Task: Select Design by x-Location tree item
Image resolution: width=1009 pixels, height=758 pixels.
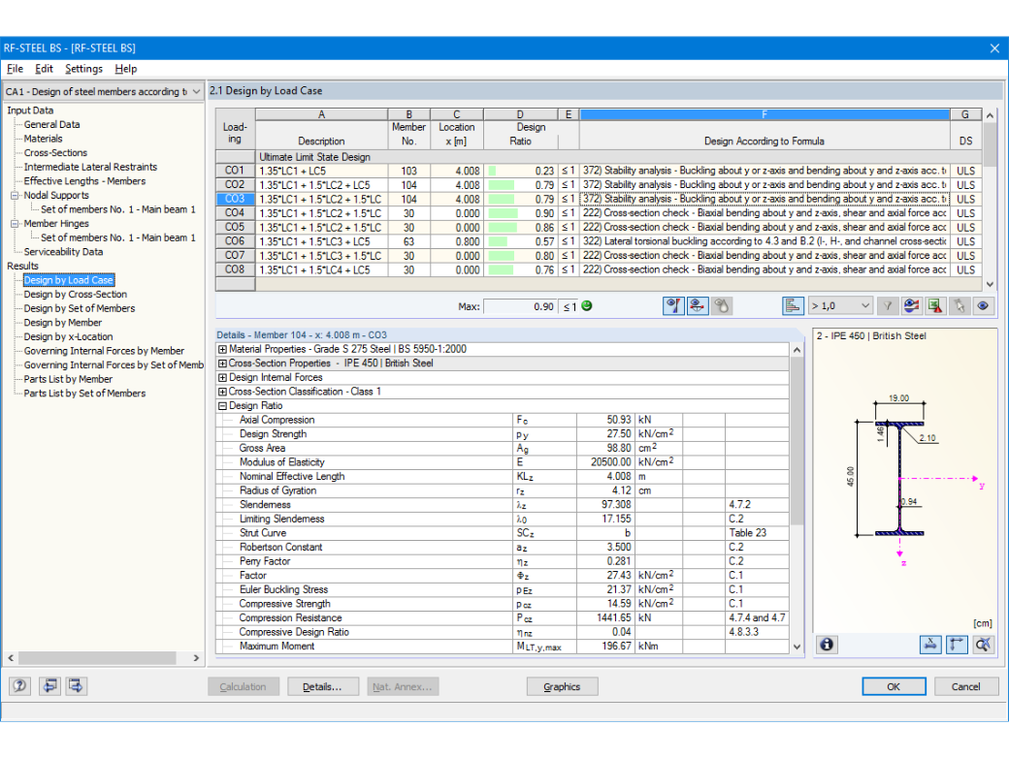Action: coord(68,337)
